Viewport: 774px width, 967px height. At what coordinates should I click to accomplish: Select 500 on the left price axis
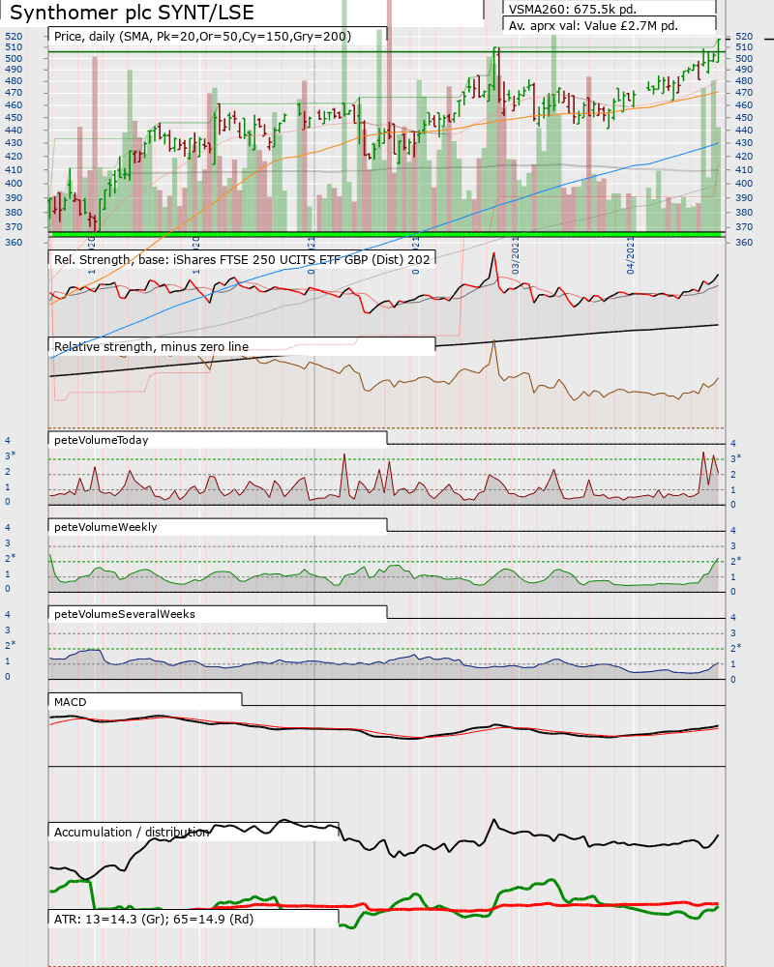14,59
